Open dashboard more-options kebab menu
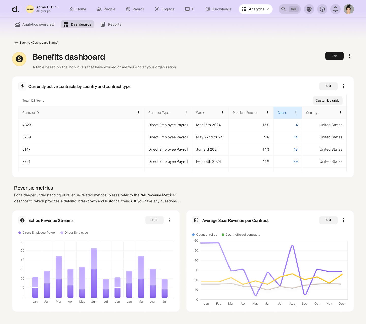 pyautogui.click(x=350, y=56)
